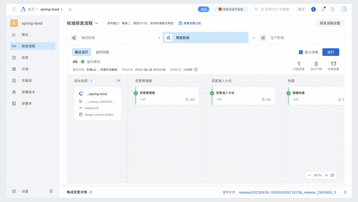Switch to the 最近运行 tab
Screen dimensions: 358x202
tap(81, 52)
